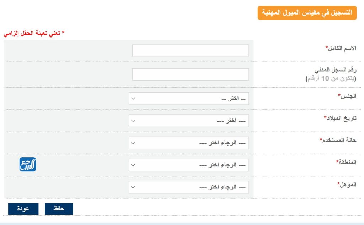
Task: Open the المنطقة (region) dropdown
Action: click(x=189, y=165)
